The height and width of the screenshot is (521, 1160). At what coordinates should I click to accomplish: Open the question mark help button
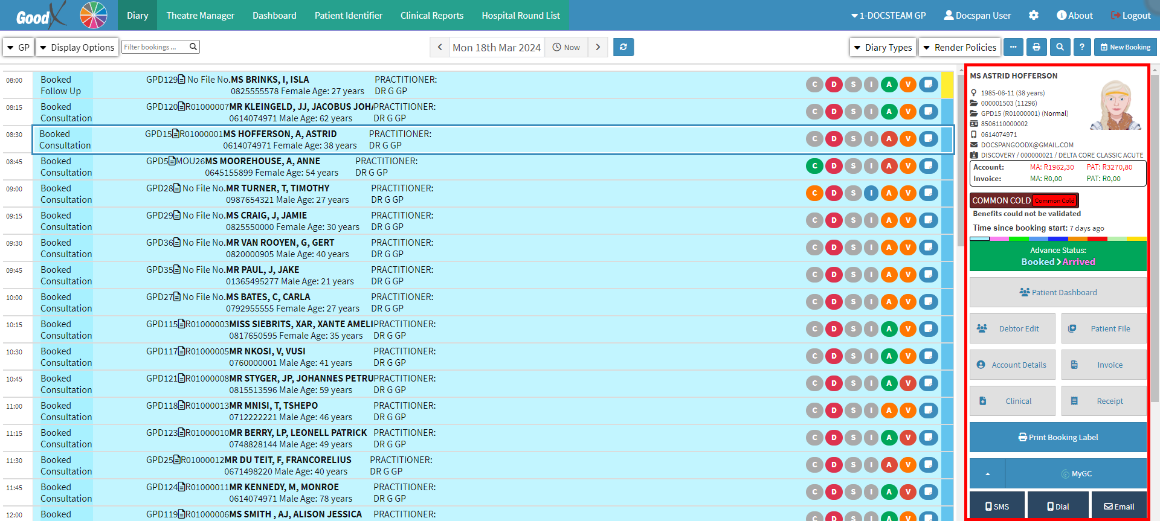1082,47
